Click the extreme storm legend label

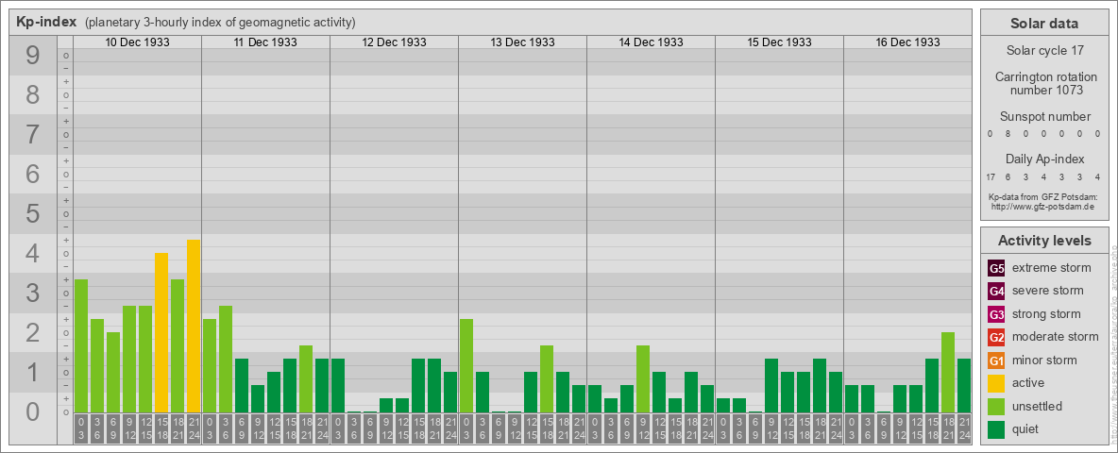coord(1052,268)
